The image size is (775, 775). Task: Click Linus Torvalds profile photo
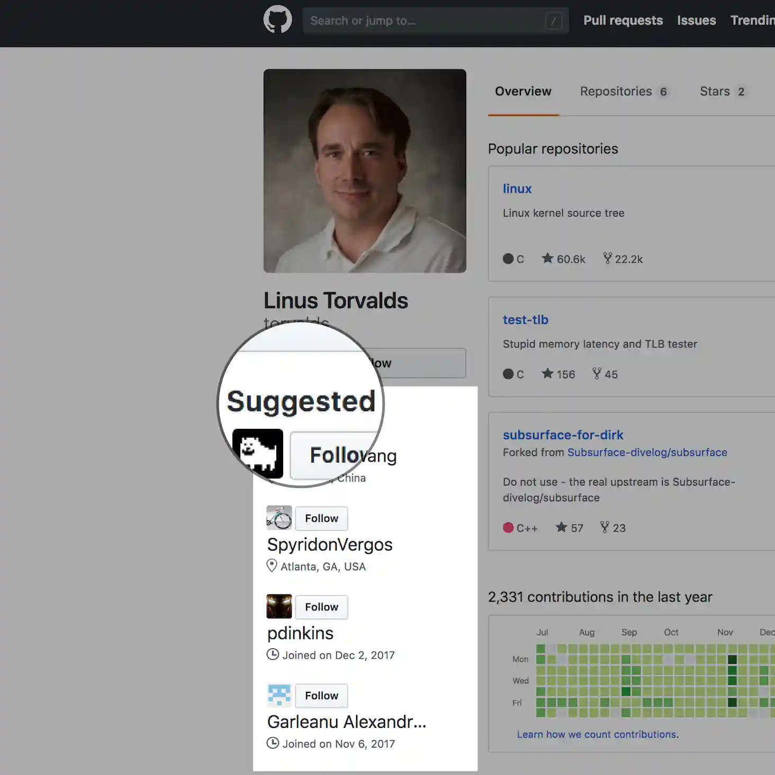365,171
